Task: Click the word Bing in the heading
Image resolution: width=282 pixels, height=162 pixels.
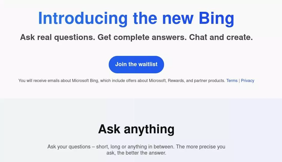Action: point(217,18)
